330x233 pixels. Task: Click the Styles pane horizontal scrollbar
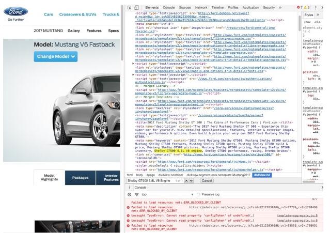(309, 181)
